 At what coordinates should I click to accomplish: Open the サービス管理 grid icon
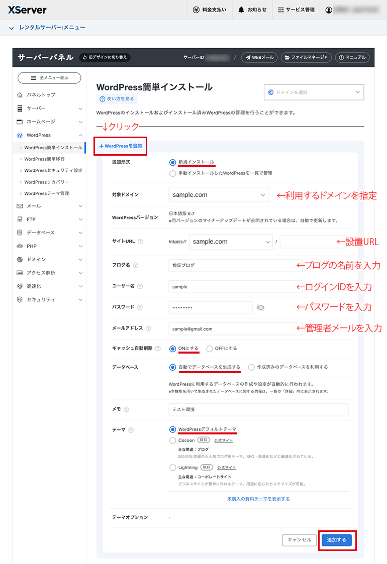click(281, 10)
